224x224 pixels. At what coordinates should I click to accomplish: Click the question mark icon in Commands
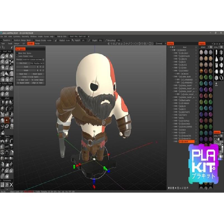[7, 185]
